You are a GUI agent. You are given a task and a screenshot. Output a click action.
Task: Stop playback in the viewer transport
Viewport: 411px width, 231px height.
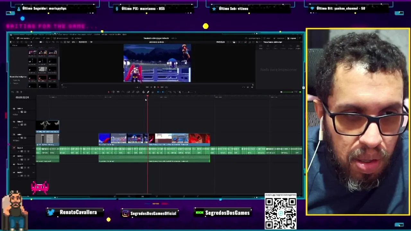click(155, 87)
